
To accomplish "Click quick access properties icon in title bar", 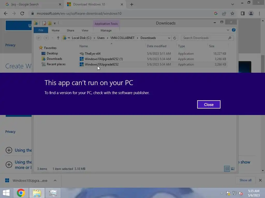I will coord(44,23).
